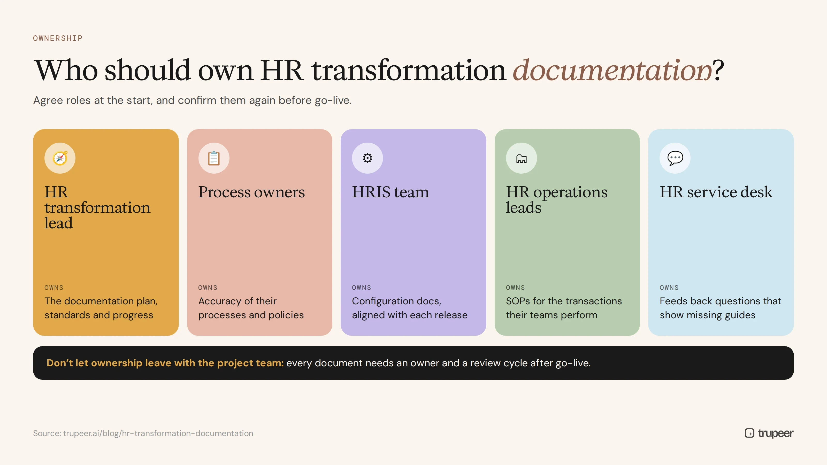This screenshot has height=465, width=827.
Task: Click 'Configuration docs, aligned with each release' text
Action: tap(410, 308)
